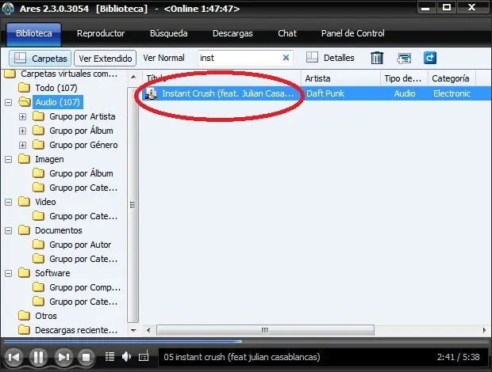Select the Otros folder
The image size is (492, 372).
pos(46,316)
